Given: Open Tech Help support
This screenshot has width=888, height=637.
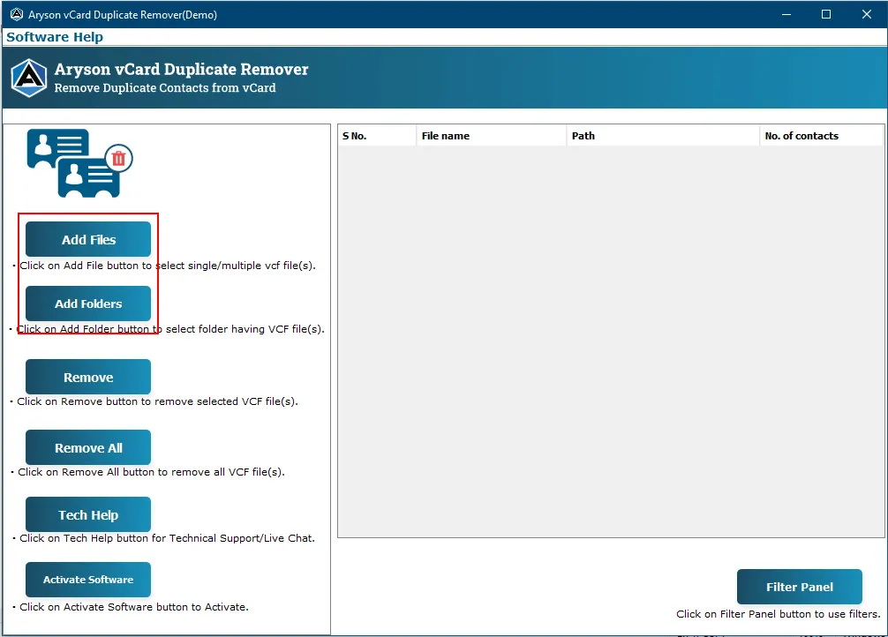Looking at the screenshot, I should 88,514.
